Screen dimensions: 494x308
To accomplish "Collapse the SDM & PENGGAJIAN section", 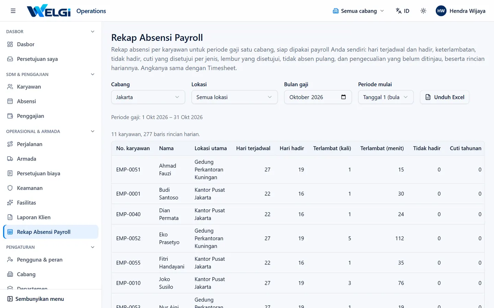I will [93, 74].
